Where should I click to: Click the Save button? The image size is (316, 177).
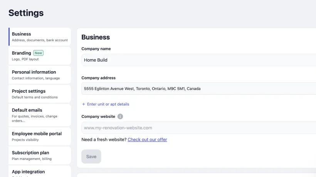click(91, 157)
